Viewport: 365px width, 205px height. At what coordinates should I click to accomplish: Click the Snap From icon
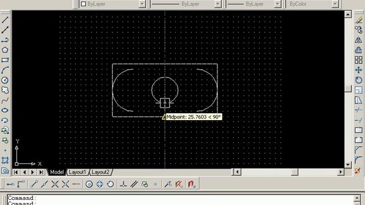coord(21,184)
